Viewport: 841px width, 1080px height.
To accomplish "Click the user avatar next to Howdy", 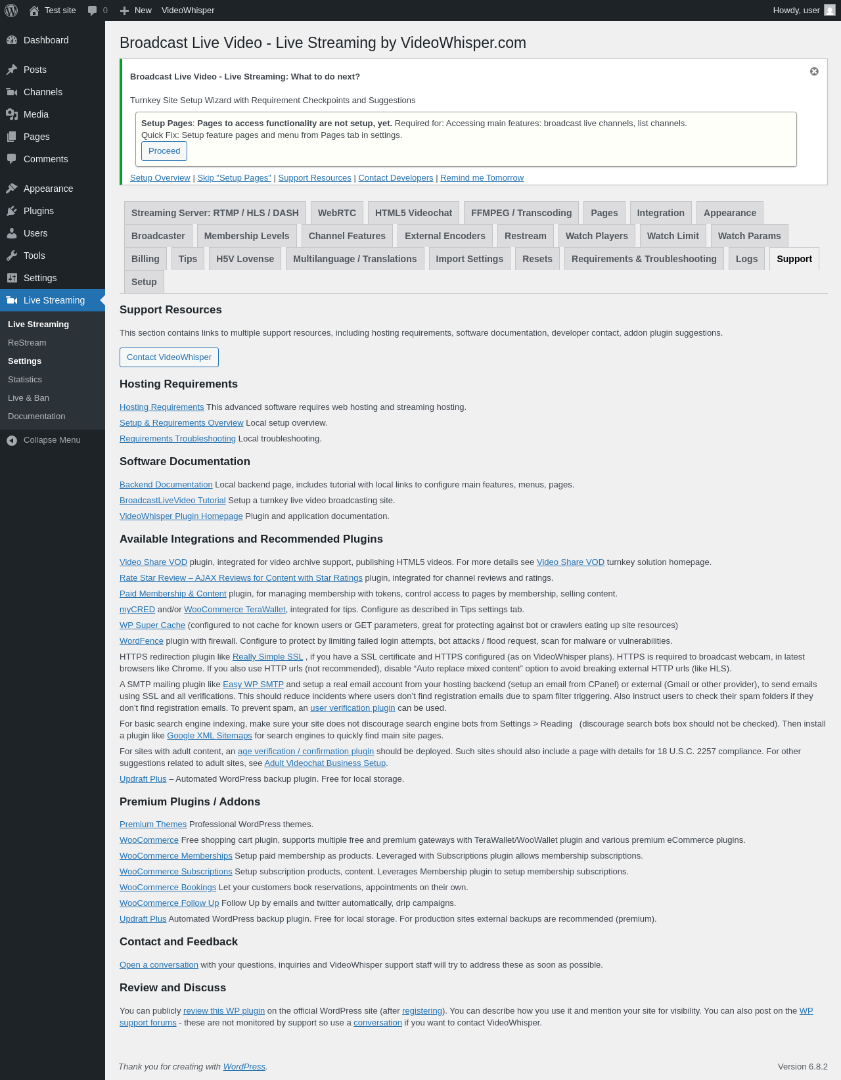I will click(x=830, y=11).
